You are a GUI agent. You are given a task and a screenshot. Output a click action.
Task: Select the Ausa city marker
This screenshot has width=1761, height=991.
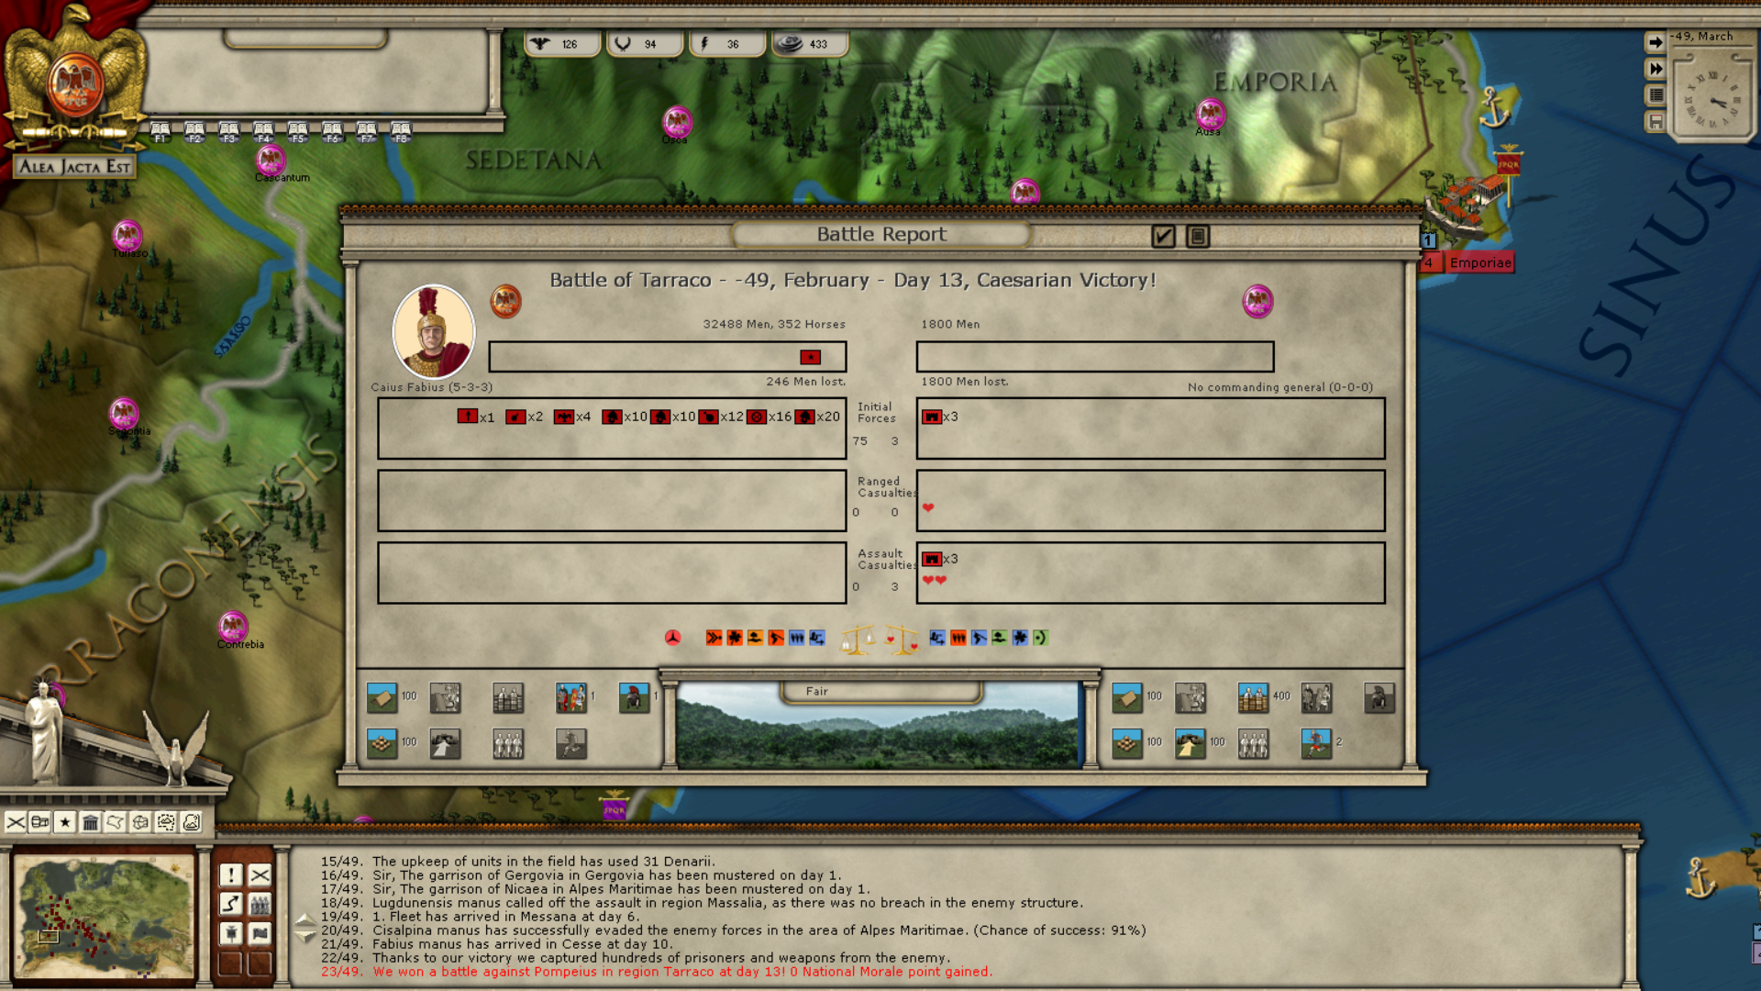[1211, 114]
